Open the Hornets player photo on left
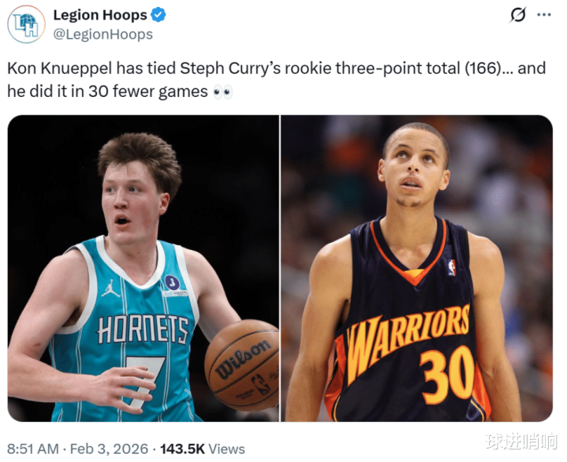 144,268
